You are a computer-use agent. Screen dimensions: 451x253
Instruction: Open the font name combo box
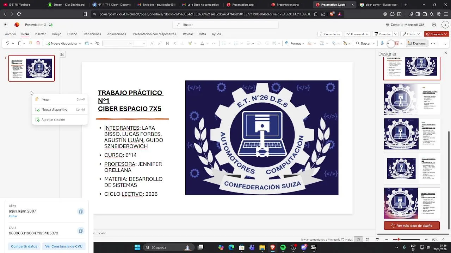[118, 43]
